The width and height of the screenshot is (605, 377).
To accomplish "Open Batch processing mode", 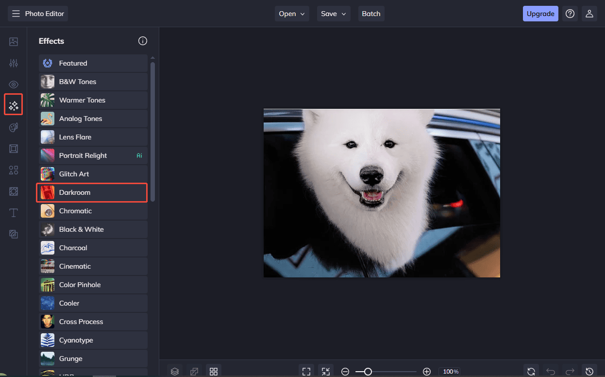I will (371, 14).
